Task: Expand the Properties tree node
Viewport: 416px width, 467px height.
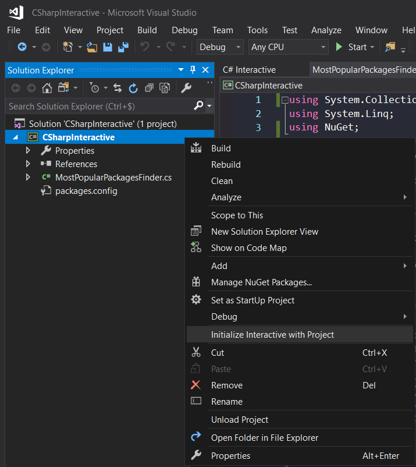Action: 28,150
